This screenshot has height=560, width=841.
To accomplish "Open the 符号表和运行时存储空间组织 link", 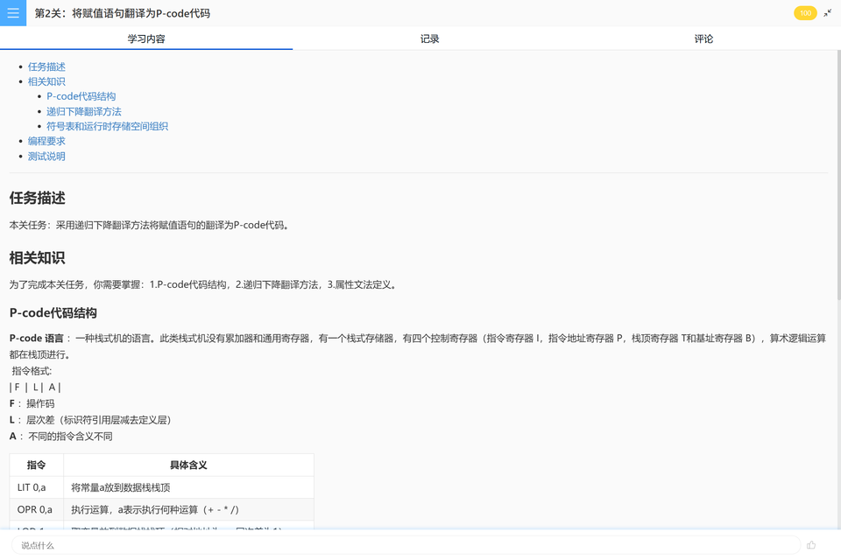I will coord(108,126).
